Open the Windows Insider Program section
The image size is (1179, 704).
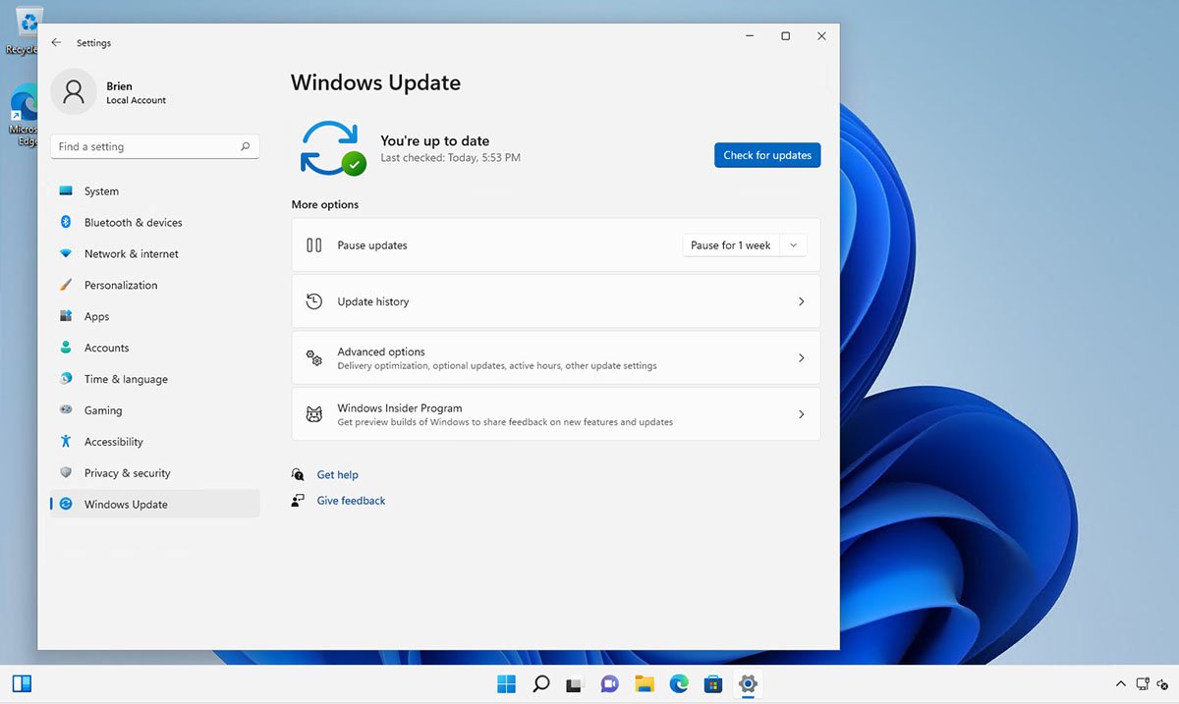(x=555, y=414)
